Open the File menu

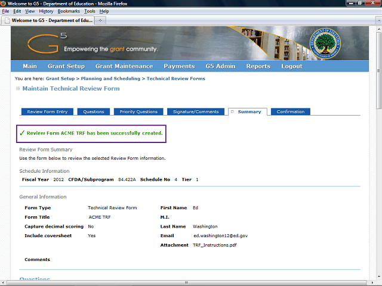click(5, 11)
